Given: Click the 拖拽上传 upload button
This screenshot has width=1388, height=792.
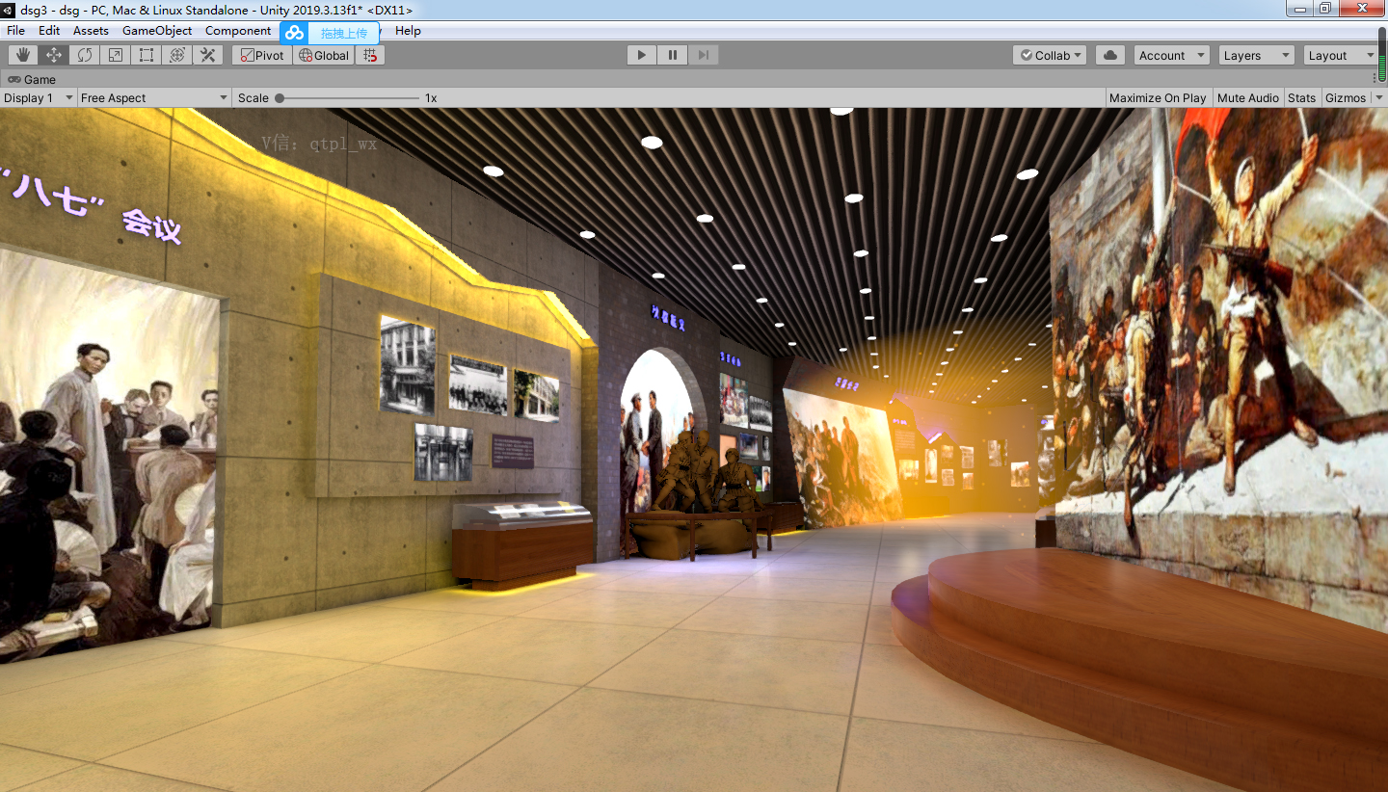Looking at the screenshot, I should pyautogui.click(x=344, y=33).
